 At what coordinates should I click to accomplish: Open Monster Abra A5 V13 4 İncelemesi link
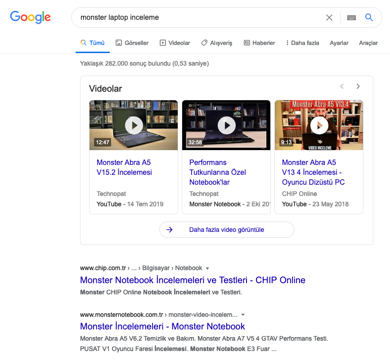coord(314,172)
